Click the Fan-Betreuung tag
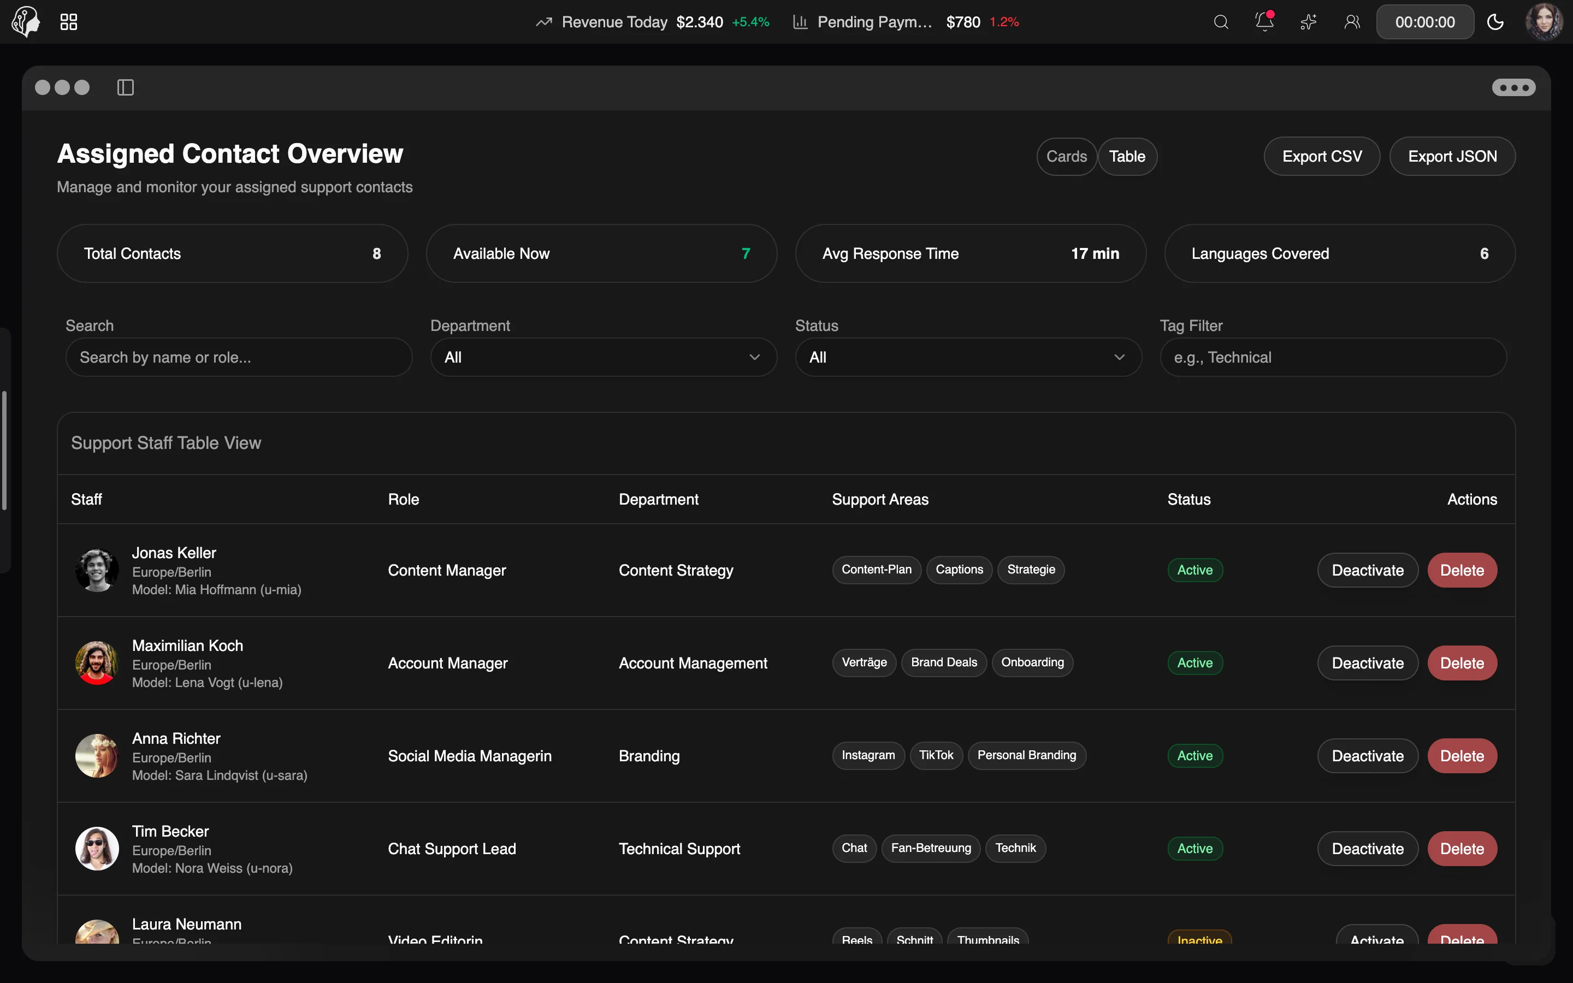The image size is (1573, 983). (x=931, y=849)
